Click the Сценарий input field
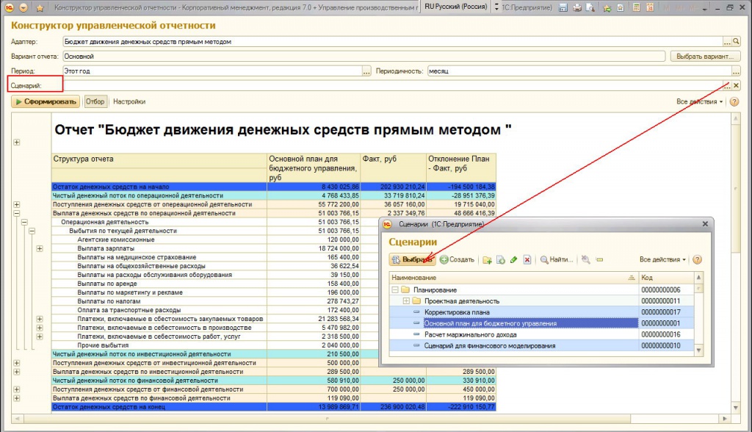The height and width of the screenshot is (432, 752). click(x=393, y=85)
